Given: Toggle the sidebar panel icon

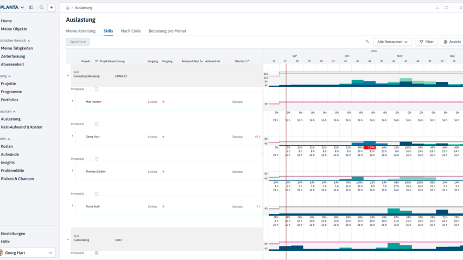Looking at the screenshot, I should [x=31, y=8].
